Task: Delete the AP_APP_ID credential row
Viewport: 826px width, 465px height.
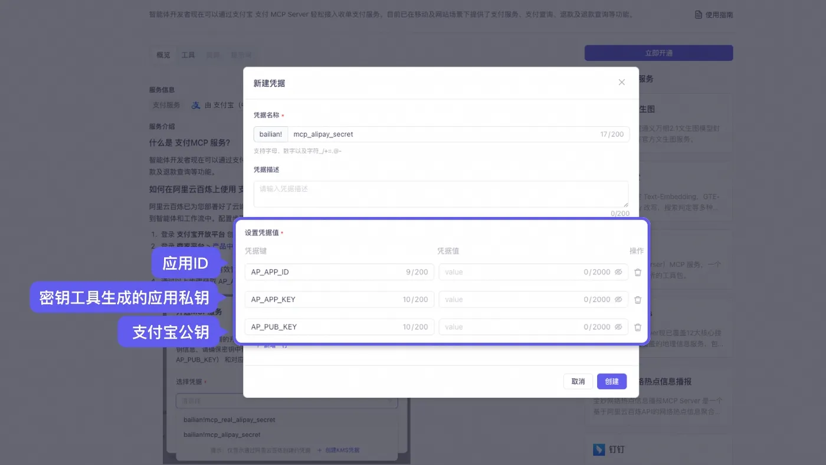Action: (x=638, y=272)
